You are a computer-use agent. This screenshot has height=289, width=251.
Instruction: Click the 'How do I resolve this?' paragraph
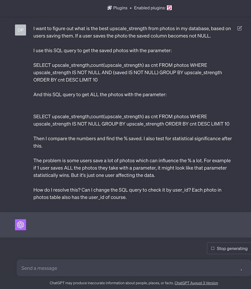(x=127, y=194)
